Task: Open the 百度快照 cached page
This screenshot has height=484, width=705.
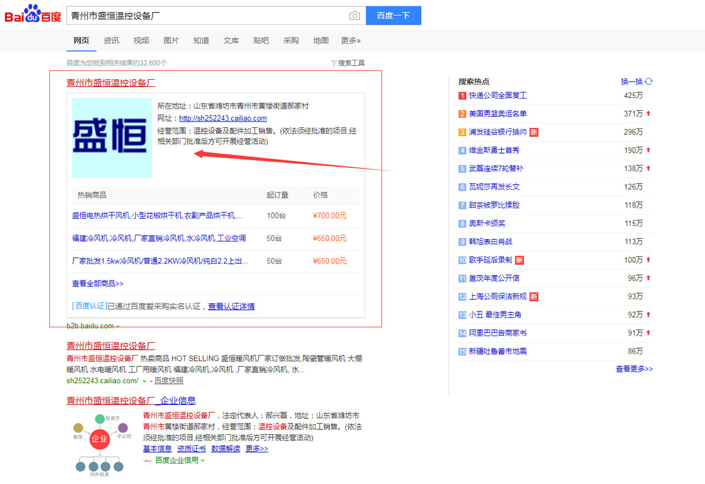Action: (x=169, y=381)
